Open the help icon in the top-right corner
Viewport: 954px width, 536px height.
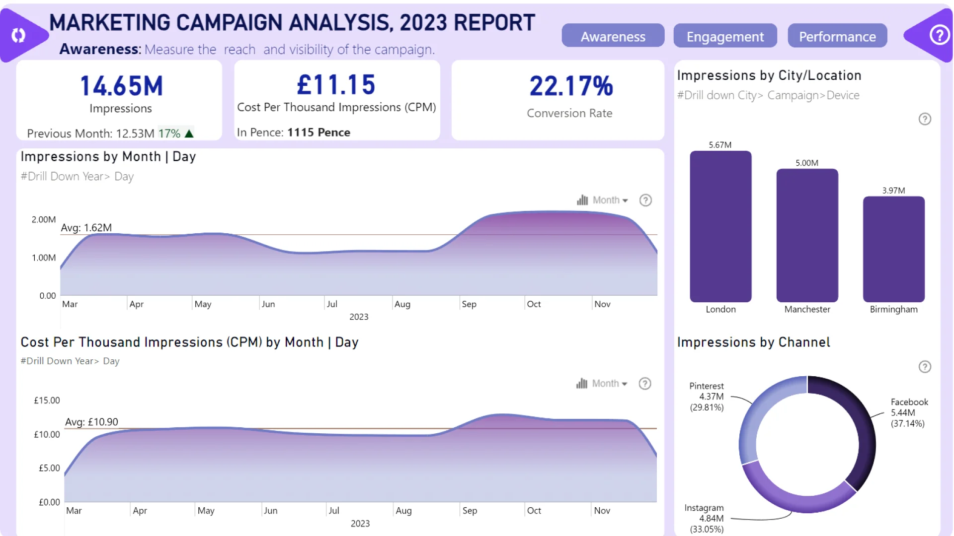coord(939,35)
